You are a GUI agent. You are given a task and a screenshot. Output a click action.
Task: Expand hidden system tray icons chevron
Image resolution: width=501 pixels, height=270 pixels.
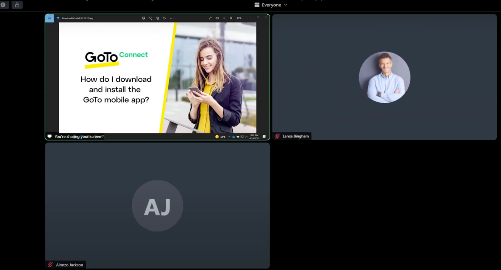(229, 137)
